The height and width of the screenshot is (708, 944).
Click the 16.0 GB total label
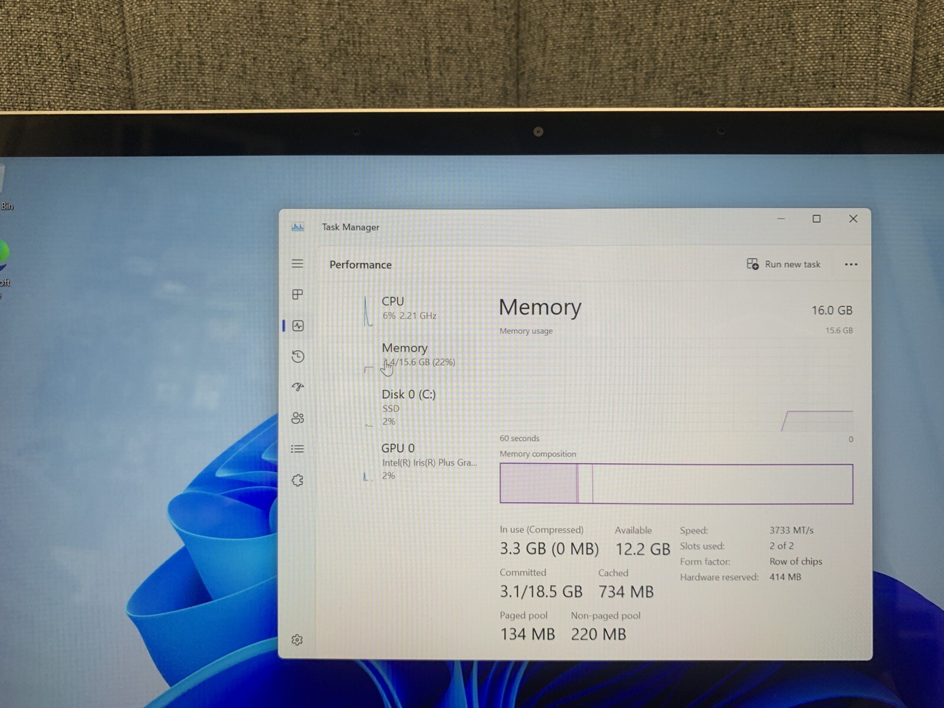pos(832,310)
